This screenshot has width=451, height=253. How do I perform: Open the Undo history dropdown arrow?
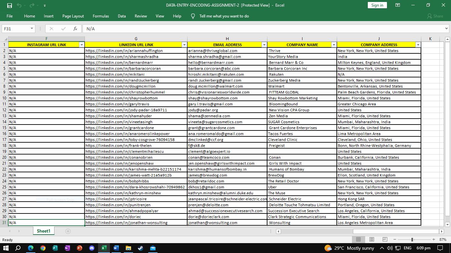(x=24, y=6)
